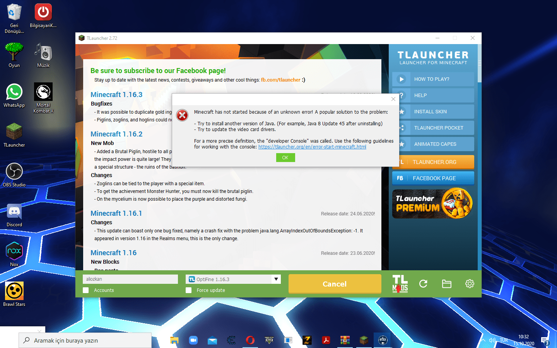This screenshot has width=557, height=348.
Task: Open Opera browser from the taskbar
Action: 250,340
